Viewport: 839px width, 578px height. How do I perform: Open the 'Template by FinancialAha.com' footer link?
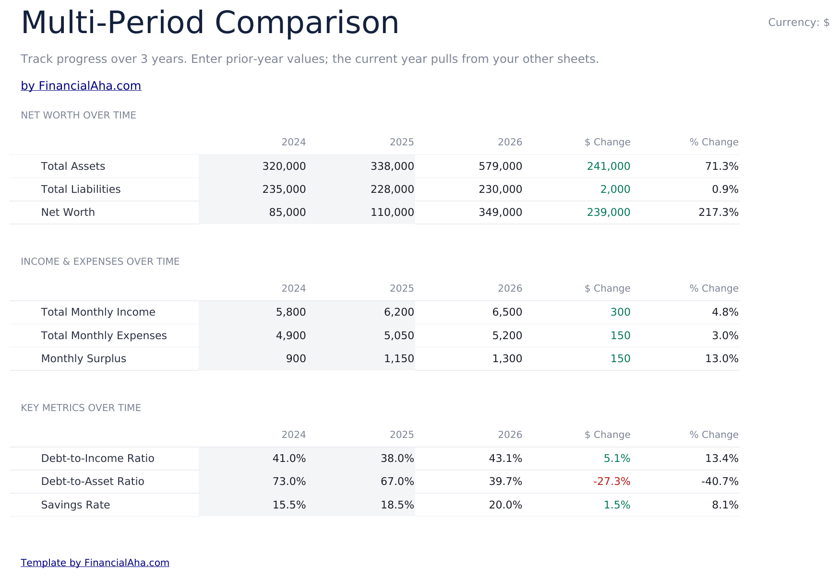coord(95,563)
